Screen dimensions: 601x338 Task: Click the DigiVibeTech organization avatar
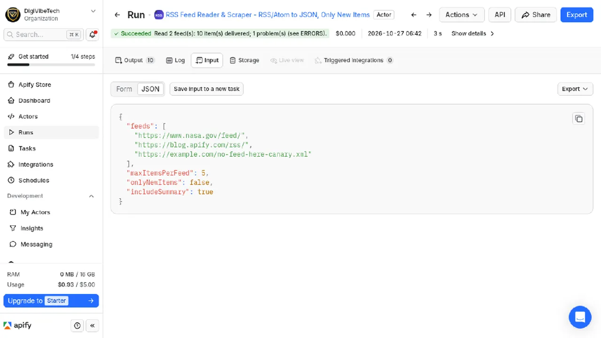point(12,15)
